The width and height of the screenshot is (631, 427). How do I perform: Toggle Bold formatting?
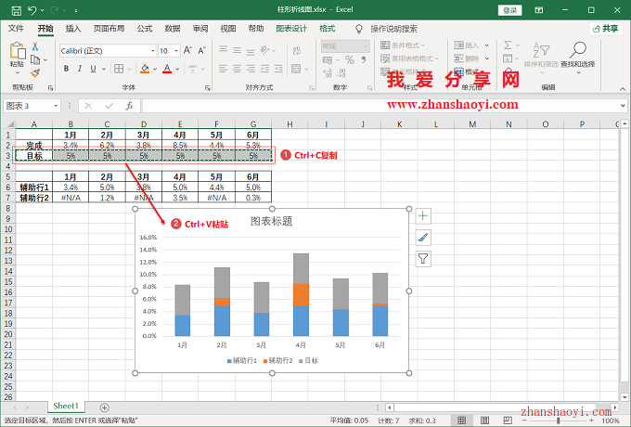pyautogui.click(x=67, y=69)
